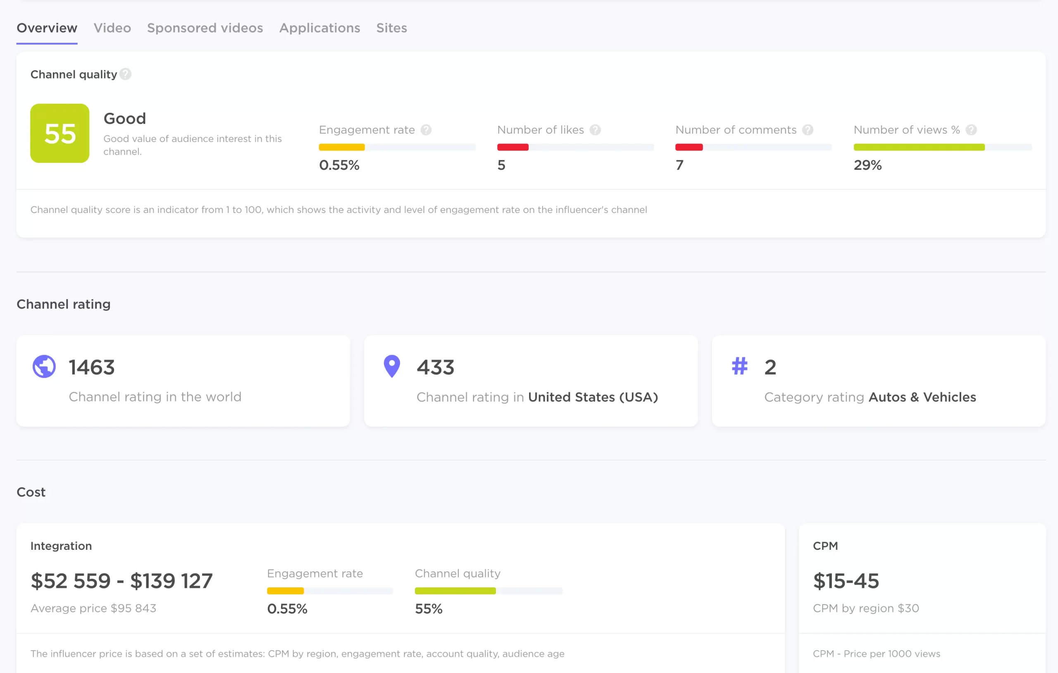Screen dimensions: 1058x673
Task: Click the green Number of views bar
Action: tap(919, 147)
